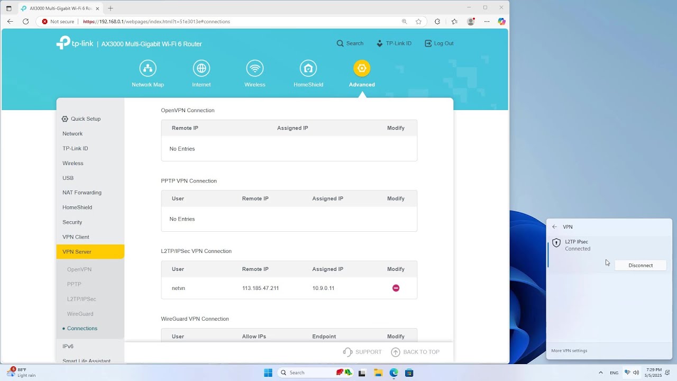
Task: Click the SUPPORT headset link
Action: click(362, 352)
